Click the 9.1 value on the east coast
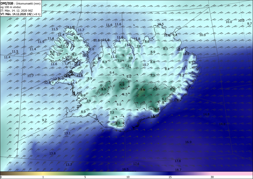The width and height of the screenshot is (253, 179). click(x=191, y=62)
